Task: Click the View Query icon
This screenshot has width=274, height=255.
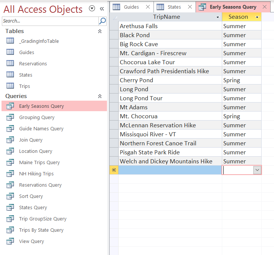Action: coord(10,241)
